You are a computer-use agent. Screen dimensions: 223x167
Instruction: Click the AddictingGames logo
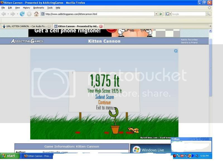[27, 41]
